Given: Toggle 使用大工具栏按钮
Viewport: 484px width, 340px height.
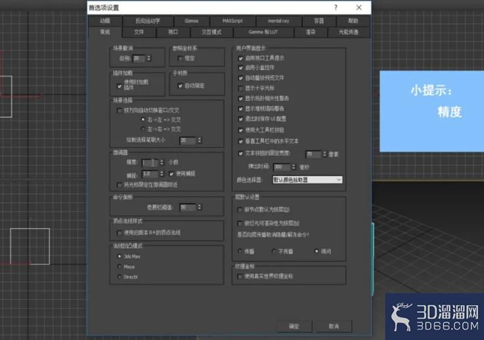Looking at the screenshot, I should [241, 130].
